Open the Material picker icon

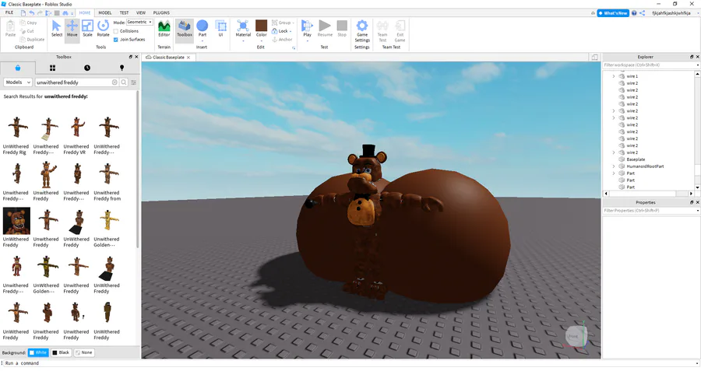pyautogui.click(x=243, y=27)
